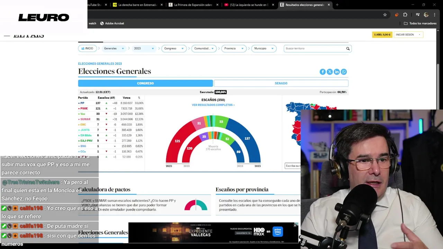Click the pact calculator semicircle thumbnail
Image resolution: width=443 pixels, height=249 pixels.
(x=196, y=205)
